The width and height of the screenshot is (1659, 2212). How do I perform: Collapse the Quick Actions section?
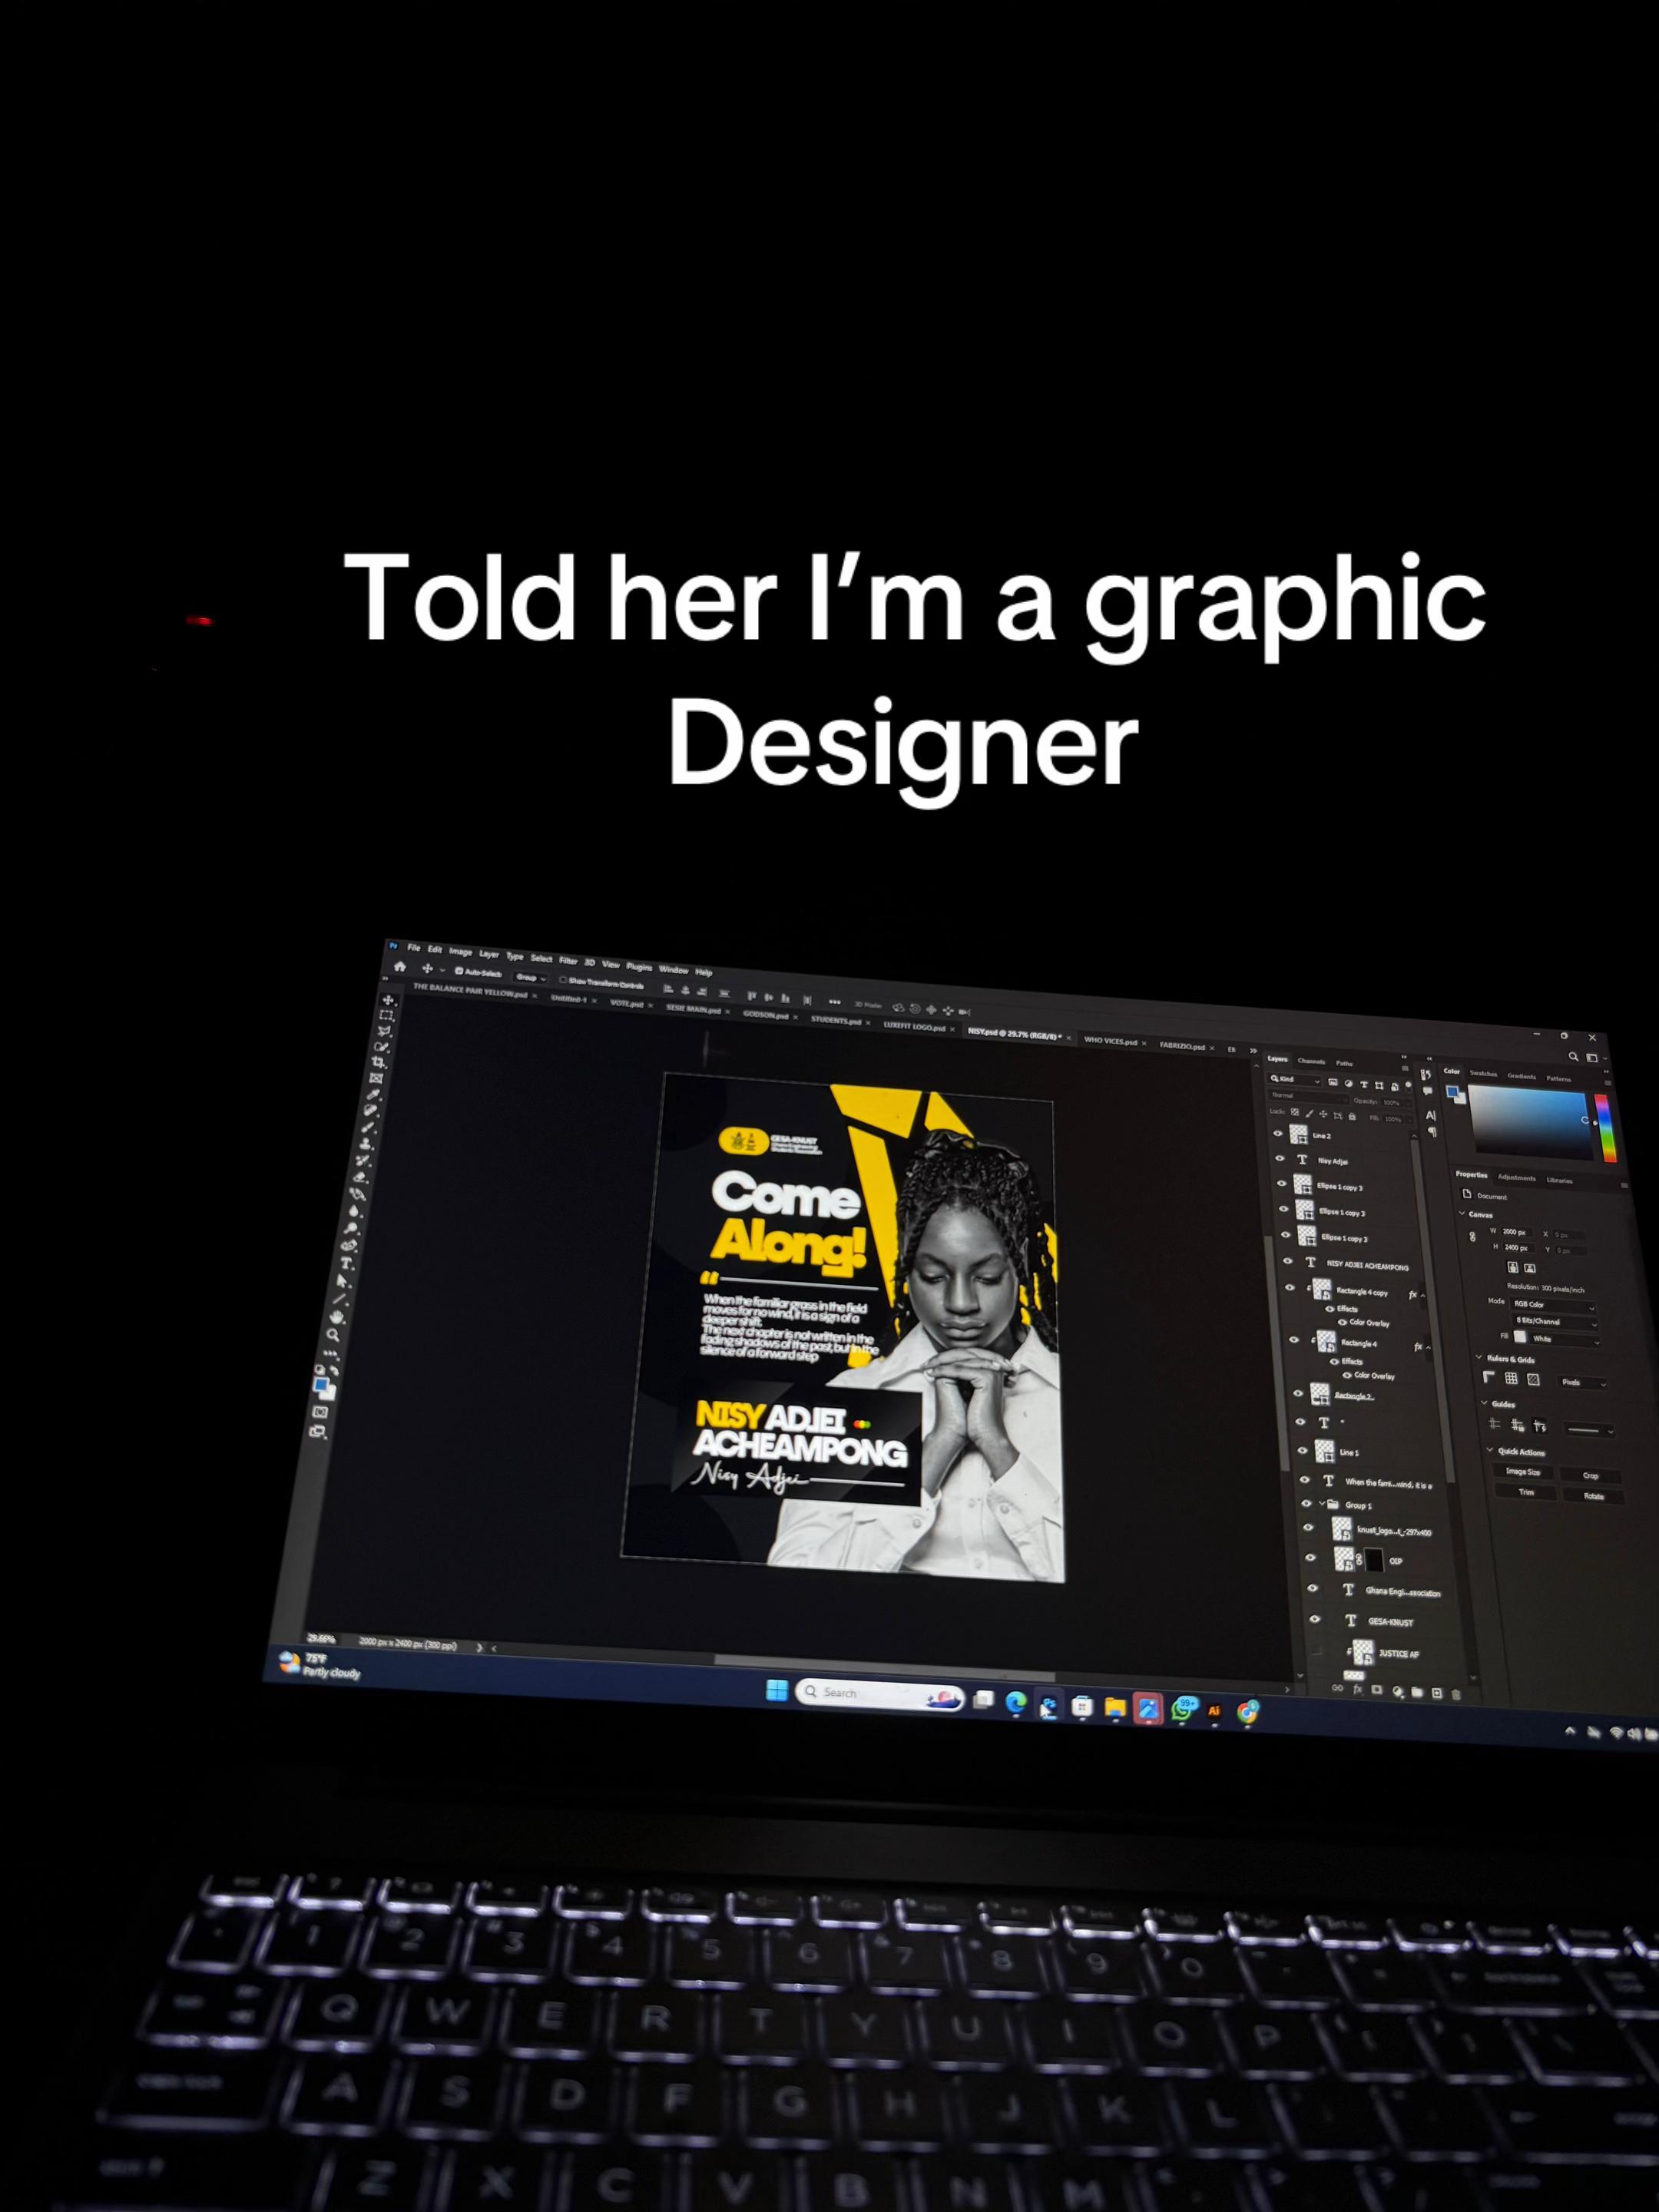click(1490, 1450)
